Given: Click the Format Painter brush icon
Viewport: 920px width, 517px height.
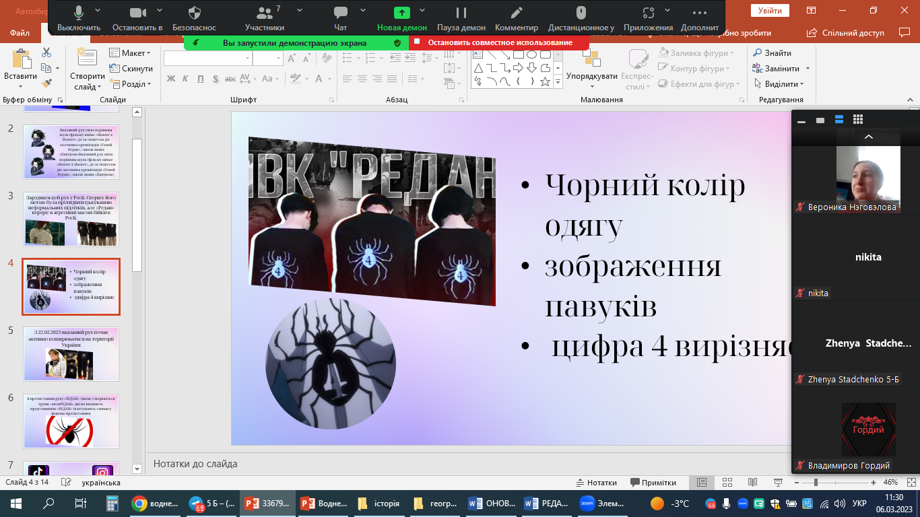Looking at the screenshot, I should point(46,83).
